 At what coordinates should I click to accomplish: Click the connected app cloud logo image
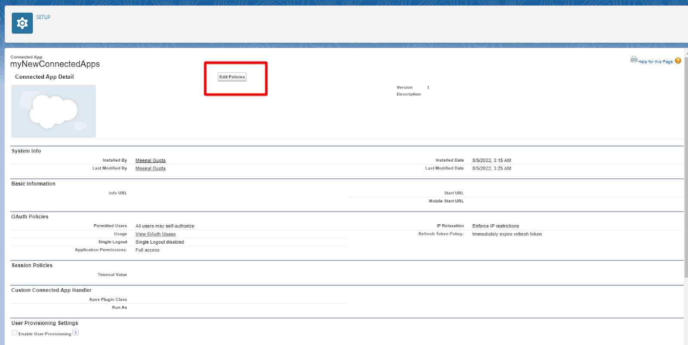click(x=53, y=111)
